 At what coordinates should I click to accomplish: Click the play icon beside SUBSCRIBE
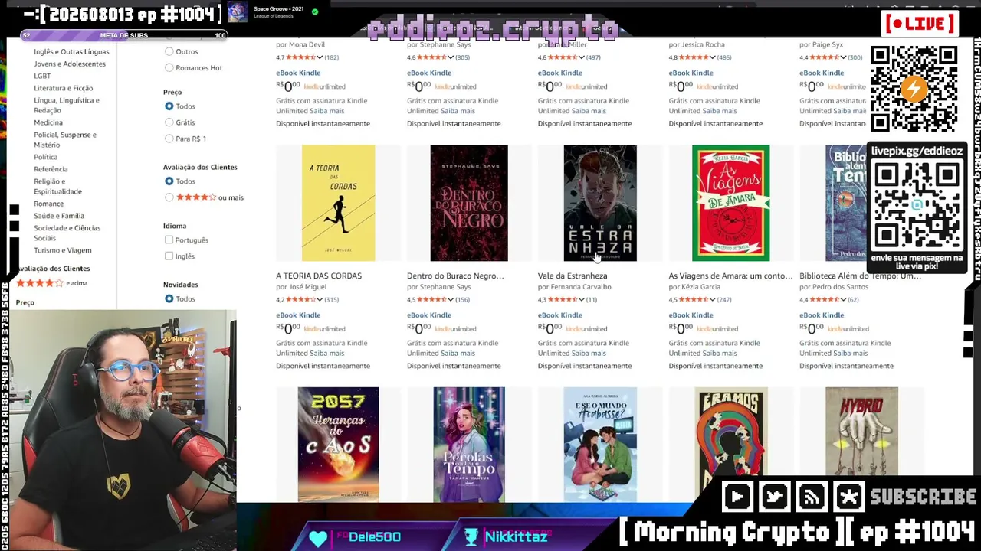[737, 497]
